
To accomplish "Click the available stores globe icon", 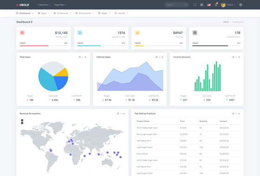I will 195,32.
